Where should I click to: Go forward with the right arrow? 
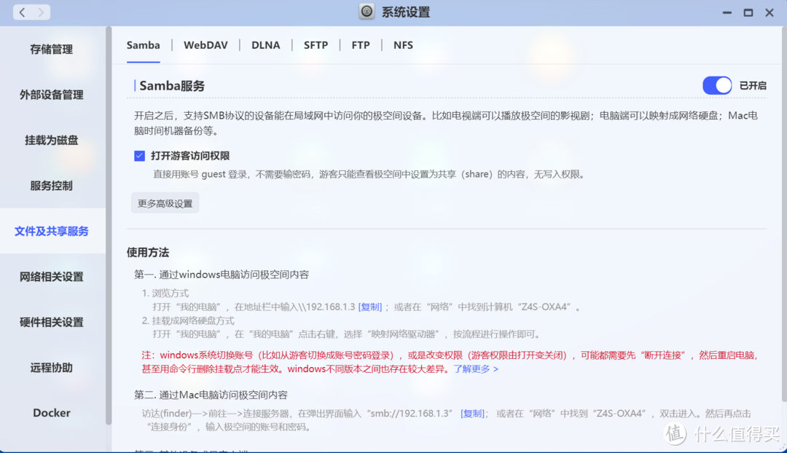41,12
